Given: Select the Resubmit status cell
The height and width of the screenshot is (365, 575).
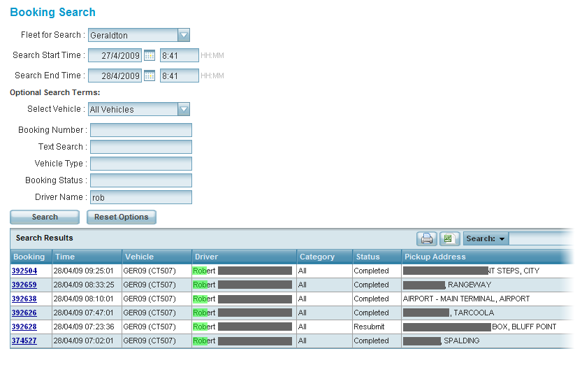Looking at the screenshot, I should [377, 327].
